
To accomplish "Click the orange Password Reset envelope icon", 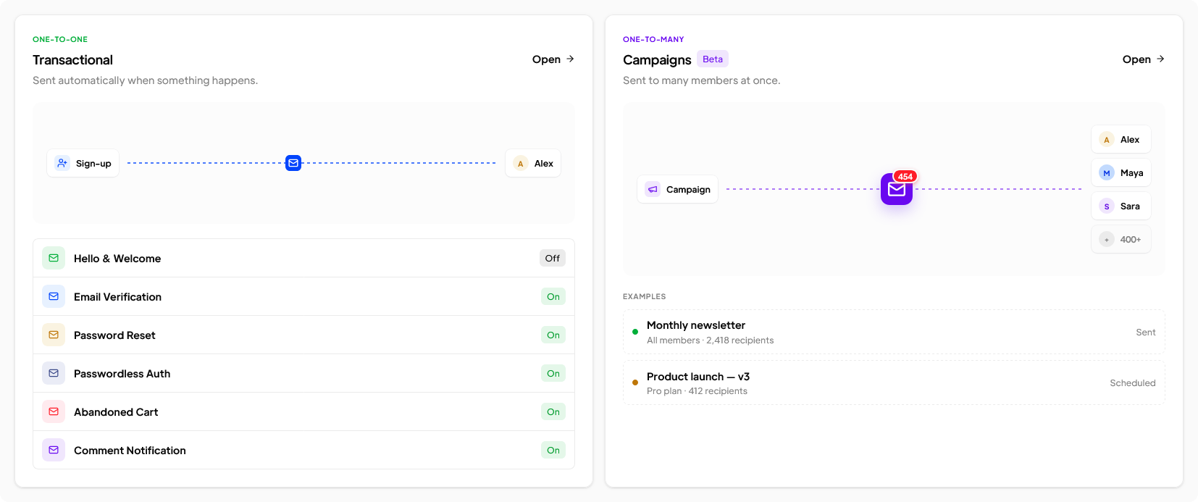I will click(54, 335).
